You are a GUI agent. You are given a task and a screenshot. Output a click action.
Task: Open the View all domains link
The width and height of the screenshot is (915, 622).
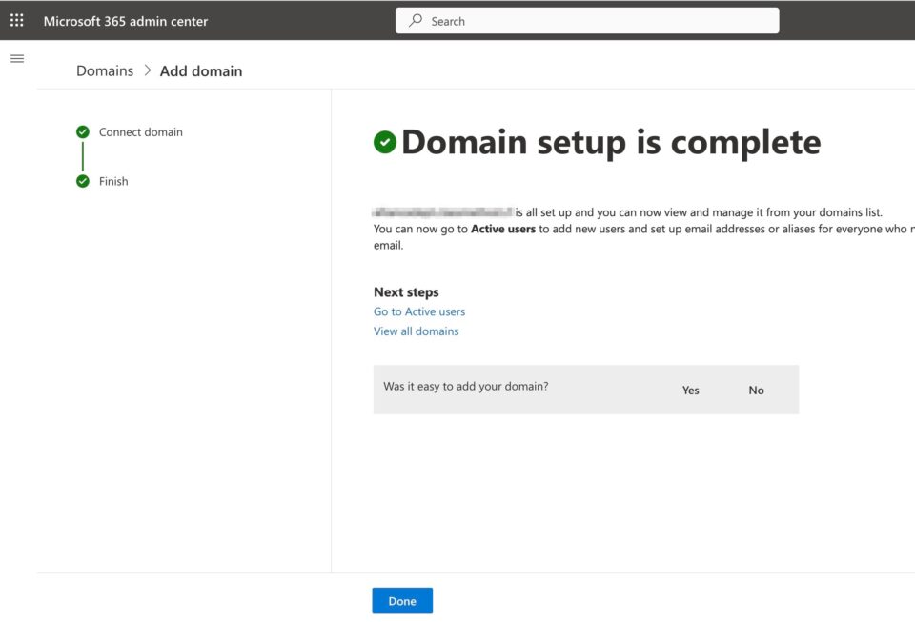(417, 331)
